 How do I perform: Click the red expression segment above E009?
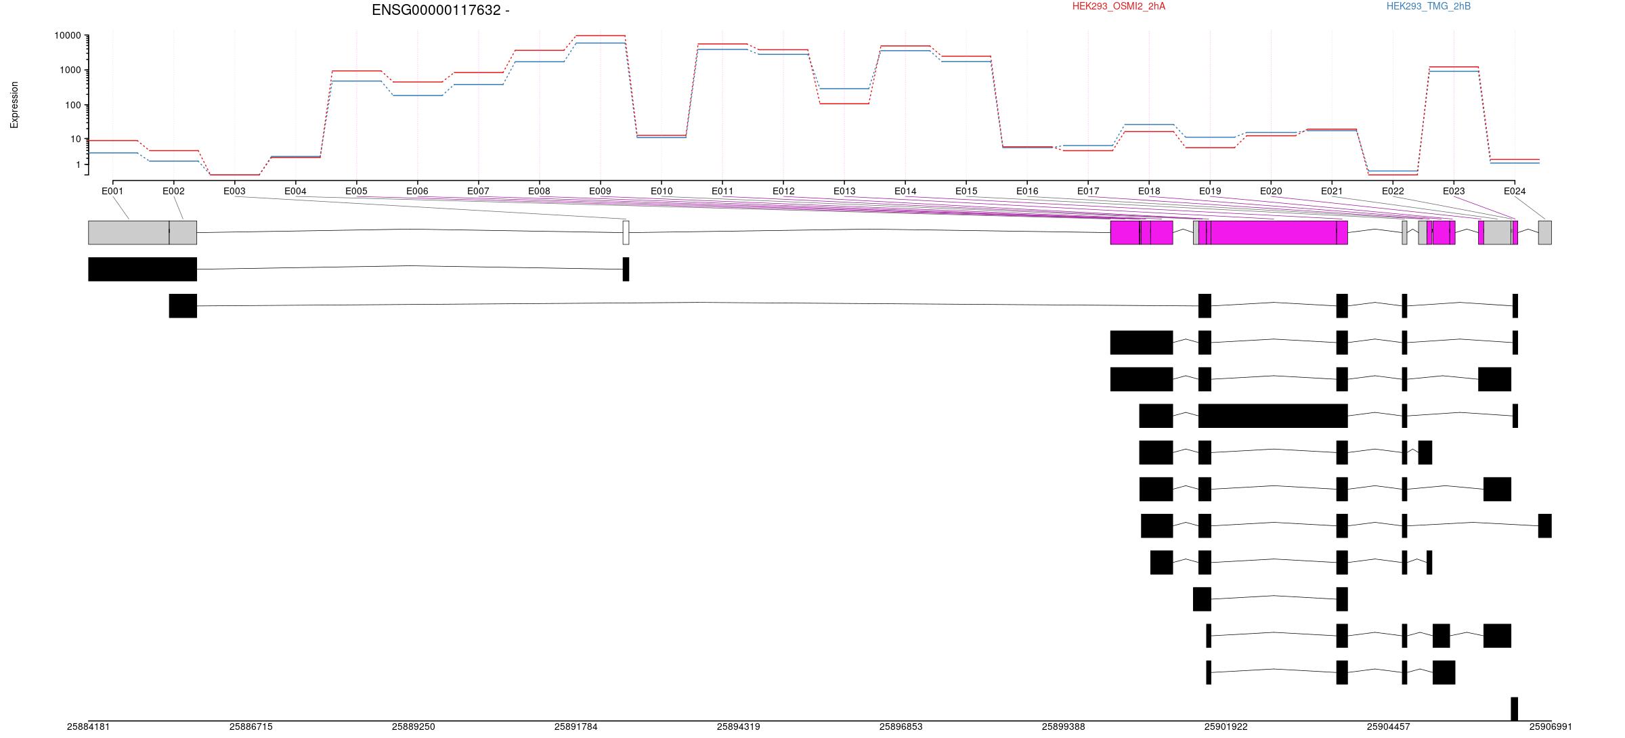(x=600, y=35)
